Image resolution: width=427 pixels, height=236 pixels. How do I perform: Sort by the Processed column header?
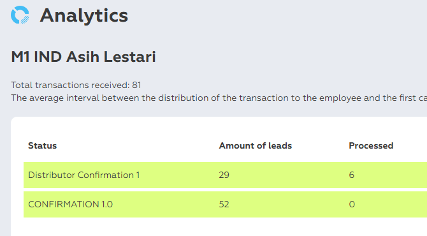[371, 146]
